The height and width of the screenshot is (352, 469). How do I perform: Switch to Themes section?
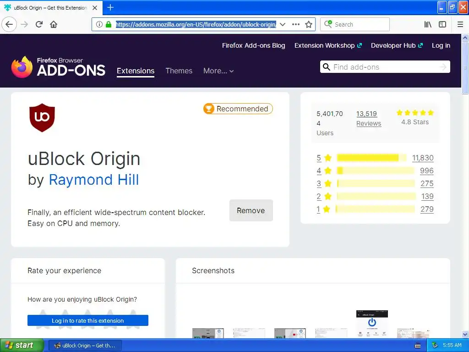coord(179,71)
